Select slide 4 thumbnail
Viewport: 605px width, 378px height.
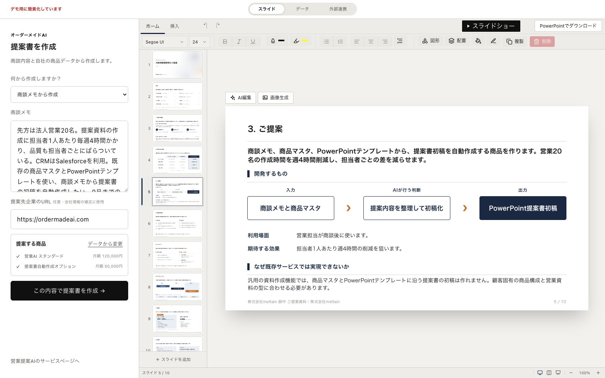click(177, 160)
